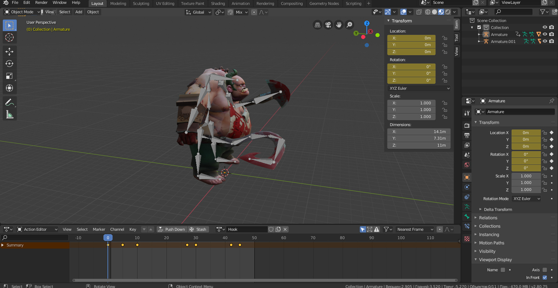The width and height of the screenshot is (558, 288).
Task: Click the Scale X value field
Action: [526, 176]
